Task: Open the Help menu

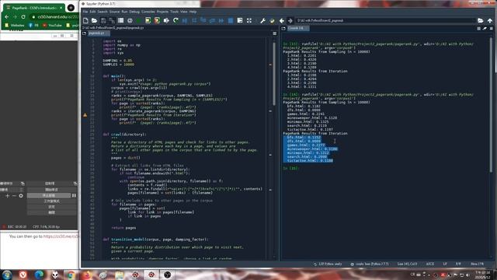Action: coord(193,12)
